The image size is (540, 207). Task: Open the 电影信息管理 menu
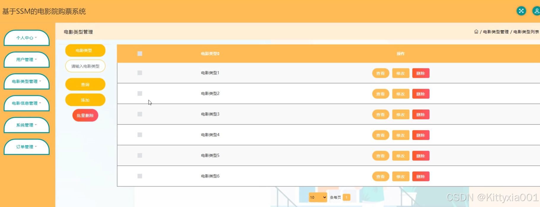coord(26,103)
